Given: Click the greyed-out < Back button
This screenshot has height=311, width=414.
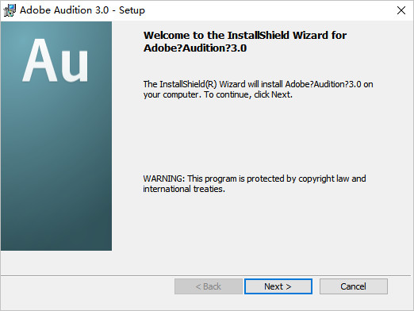Looking at the screenshot, I should point(209,286).
